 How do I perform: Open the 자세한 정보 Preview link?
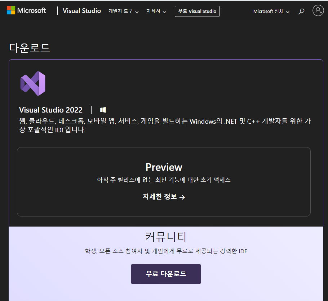(164, 197)
